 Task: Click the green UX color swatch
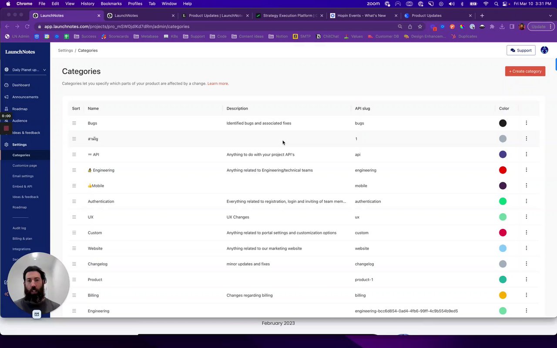503,217
